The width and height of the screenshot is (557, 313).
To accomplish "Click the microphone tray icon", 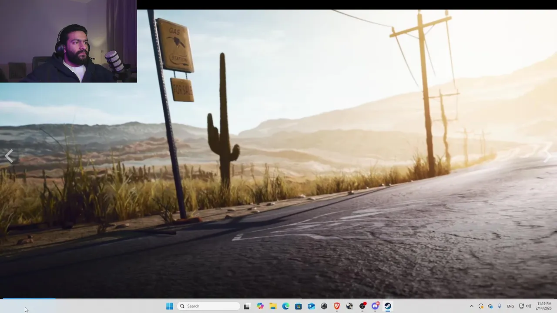I will 500,306.
